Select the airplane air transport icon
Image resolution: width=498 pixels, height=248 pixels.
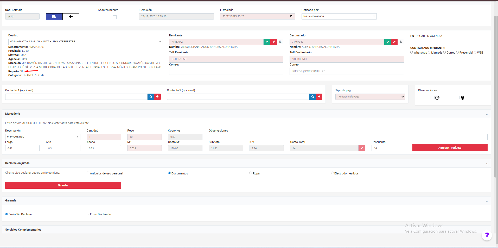pos(71,17)
